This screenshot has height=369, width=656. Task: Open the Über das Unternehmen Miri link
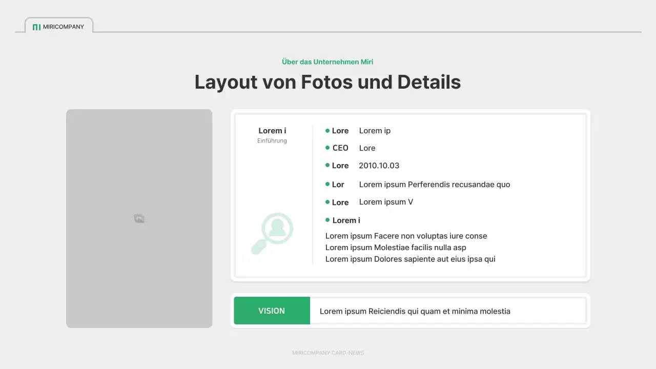point(327,61)
